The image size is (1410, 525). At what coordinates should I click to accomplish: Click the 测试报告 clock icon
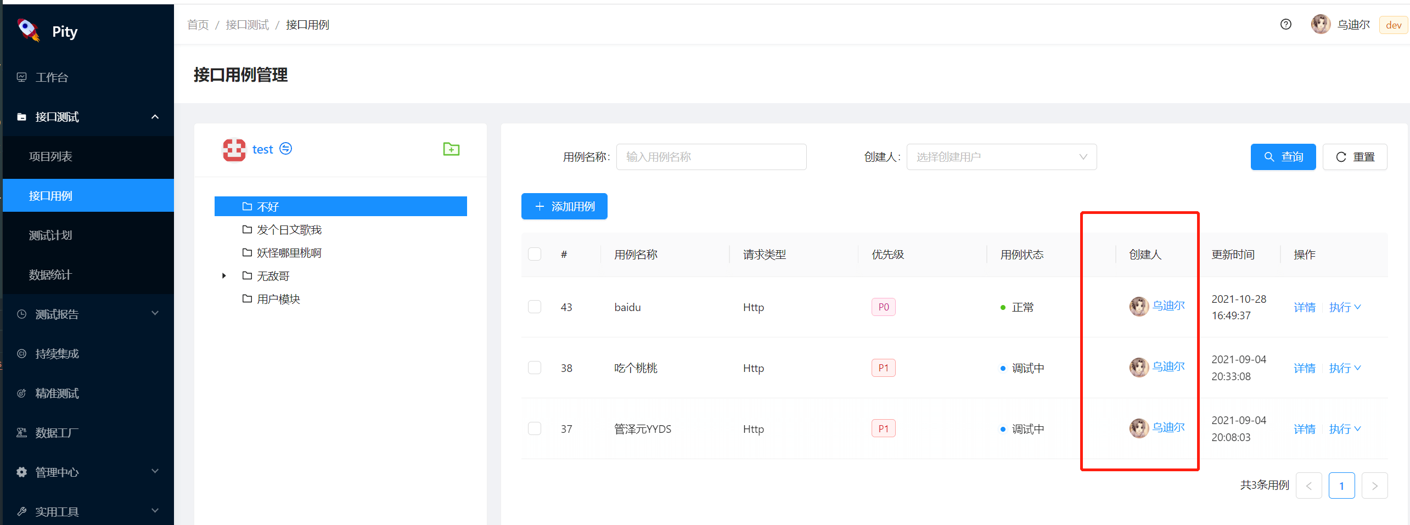click(22, 314)
